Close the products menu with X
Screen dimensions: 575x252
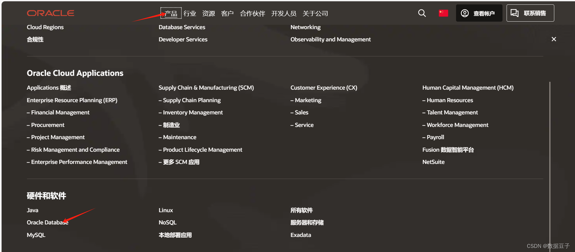click(554, 39)
